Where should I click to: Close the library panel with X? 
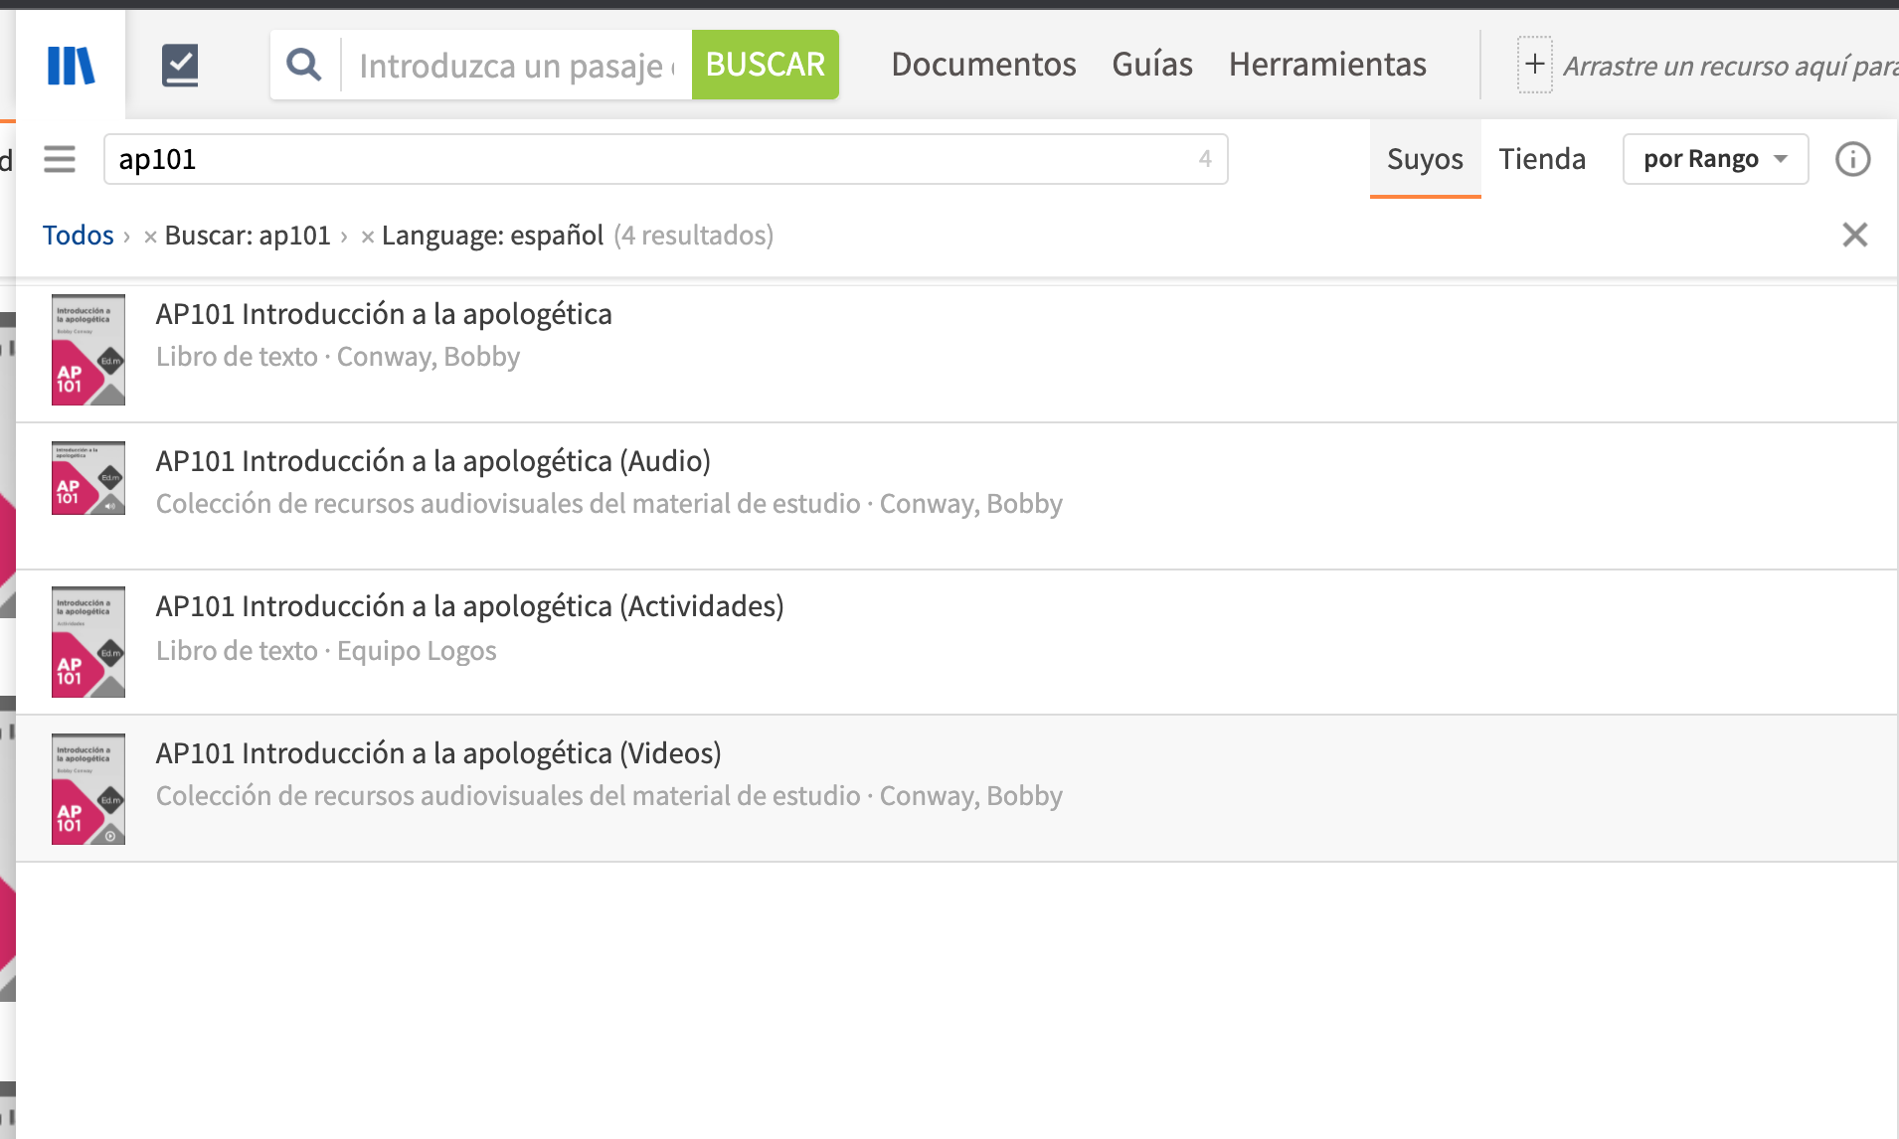pos(1854,235)
